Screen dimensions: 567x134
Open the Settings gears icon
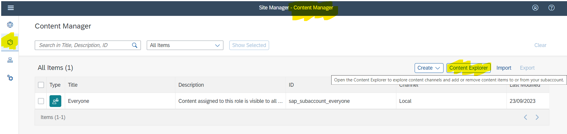click(10, 78)
